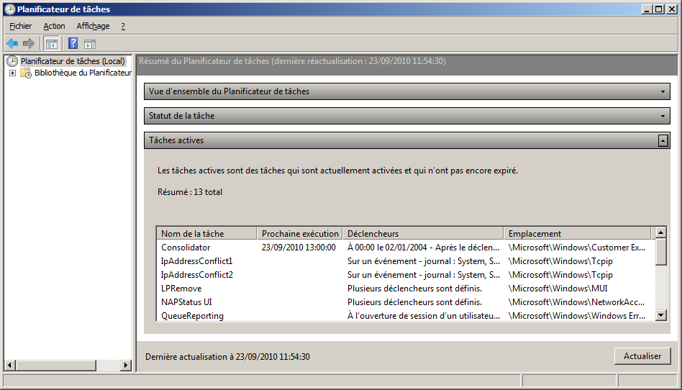This screenshot has width=682, height=390.
Task: Select the Consolidator task row
Action: tap(186, 247)
